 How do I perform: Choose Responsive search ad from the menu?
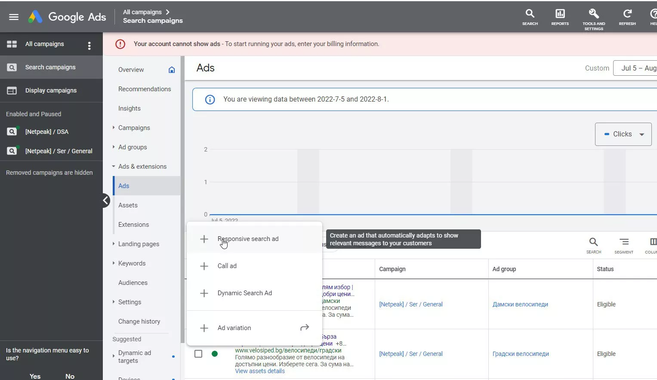coord(254,239)
